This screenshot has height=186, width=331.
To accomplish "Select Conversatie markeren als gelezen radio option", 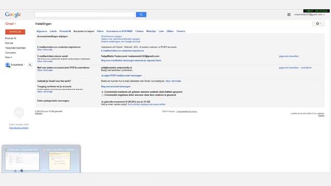I will coord(102,92).
